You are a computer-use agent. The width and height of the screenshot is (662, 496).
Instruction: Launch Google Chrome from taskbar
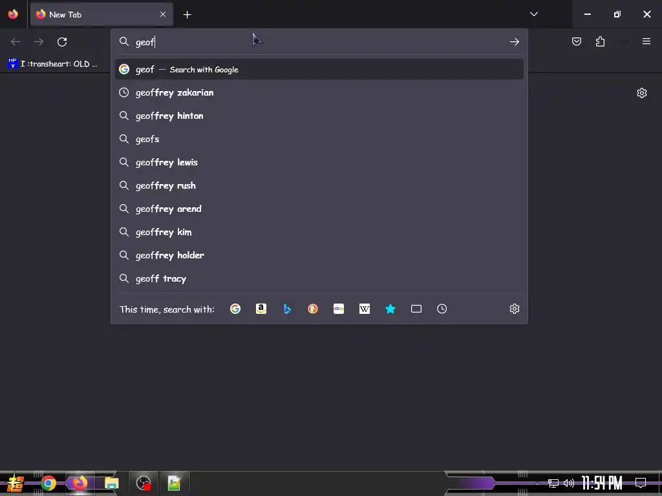click(48, 483)
